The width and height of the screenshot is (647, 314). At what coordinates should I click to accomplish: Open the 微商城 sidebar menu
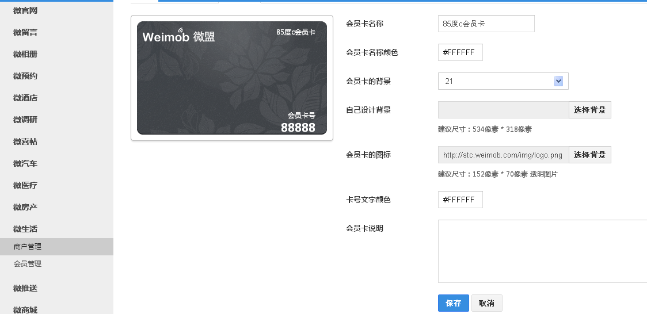(x=25, y=310)
